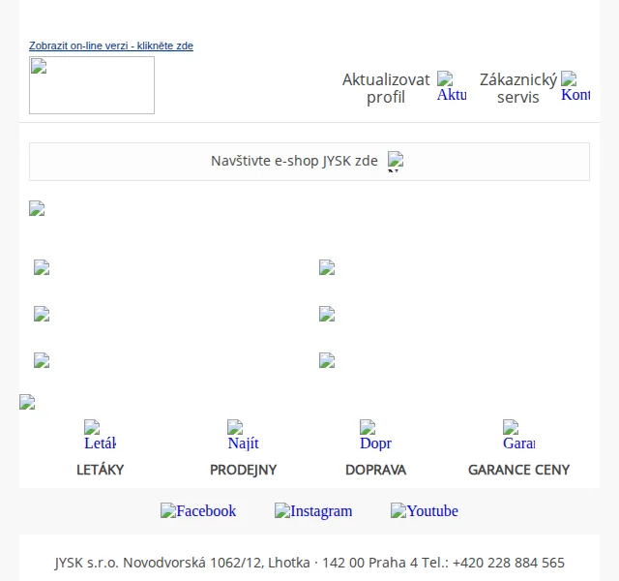This screenshot has width=619, height=581.
Task: Open the Zákaznický servis text
Action: coord(518,88)
